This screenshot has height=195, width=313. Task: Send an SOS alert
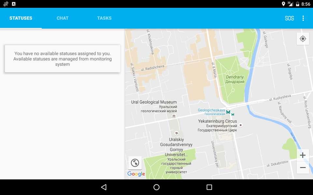coord(289,18)
